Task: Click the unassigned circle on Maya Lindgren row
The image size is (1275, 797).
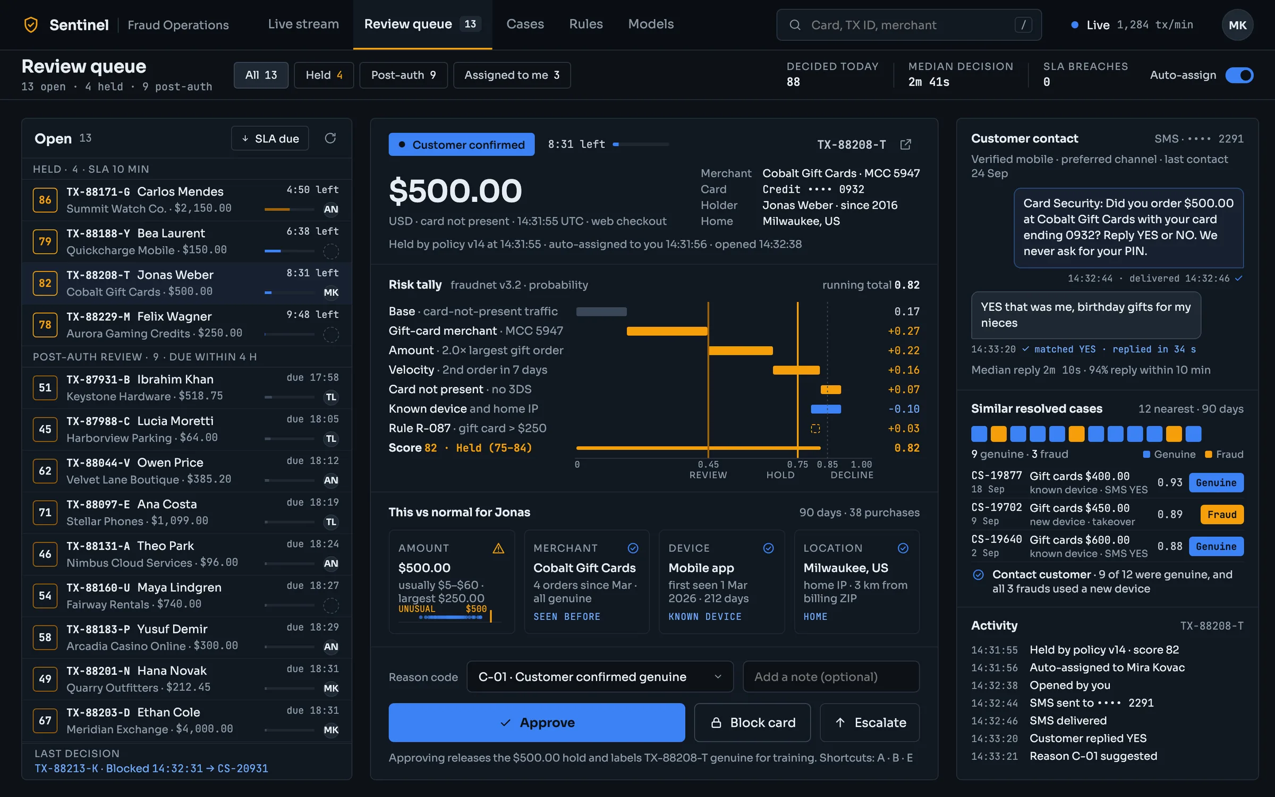Action: coord(331,605)
